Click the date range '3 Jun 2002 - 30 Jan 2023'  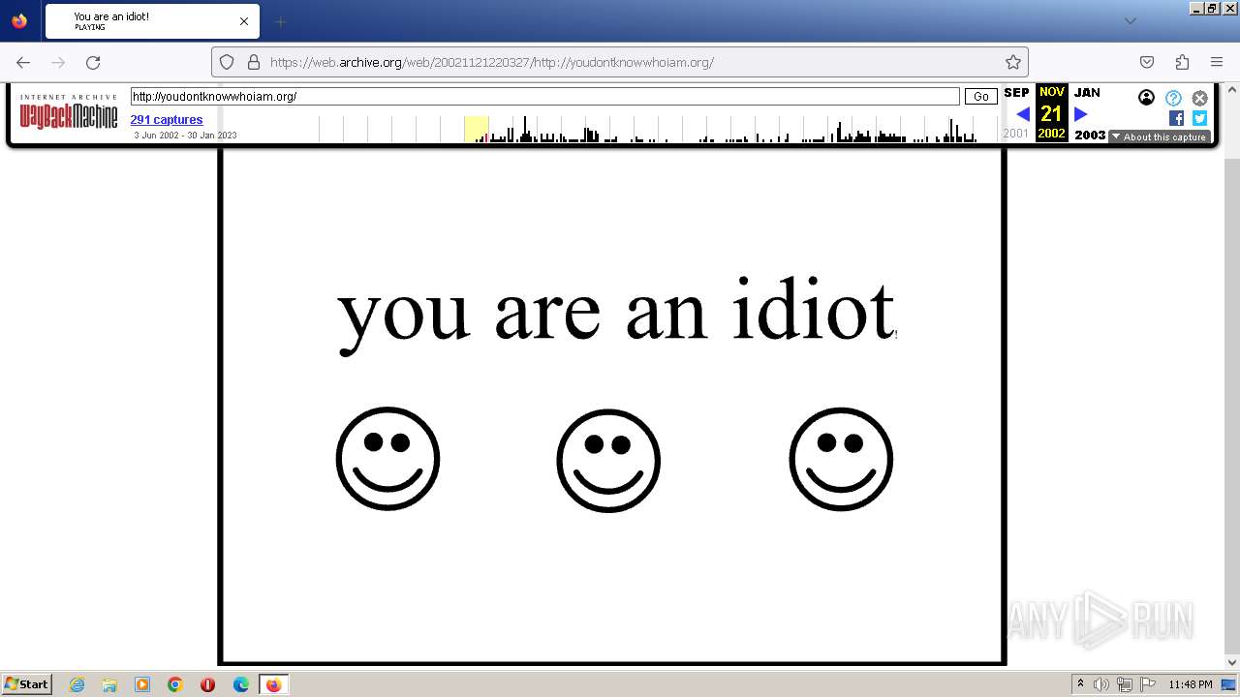(x=185, y=136)
